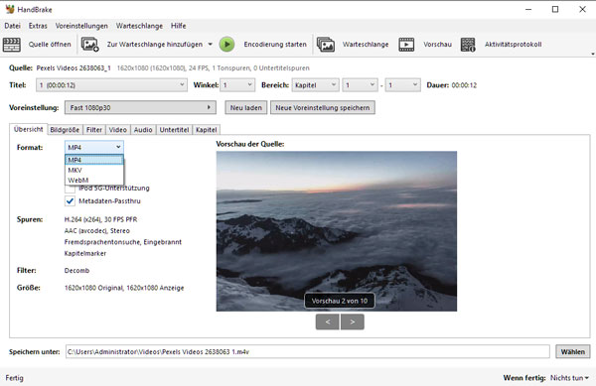The width and height of the screenshot is (596, 386).
Task: Open the Voreinstellungen menu
Action: pyautogui.click(x=81, y=26)
